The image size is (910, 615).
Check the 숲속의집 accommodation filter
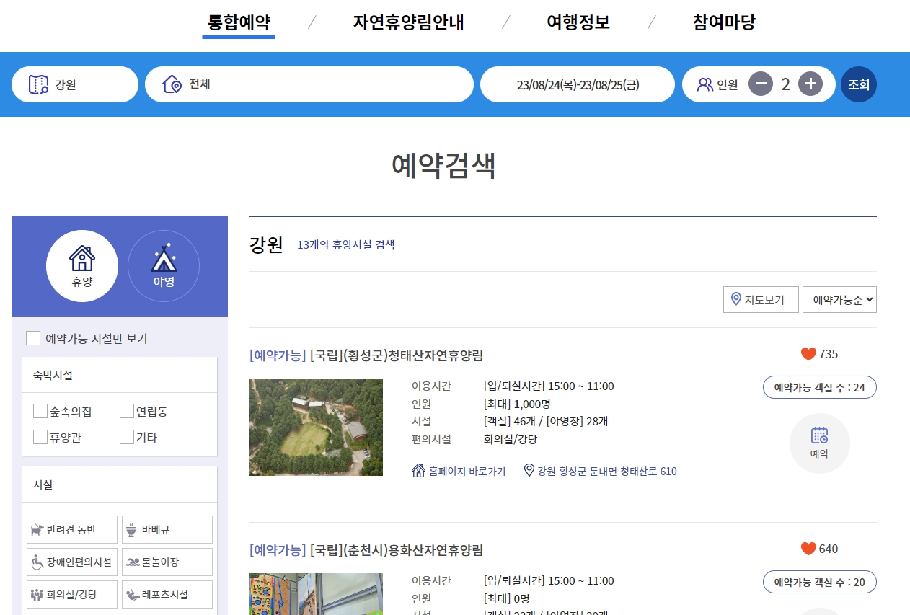[x=40, y=411]
